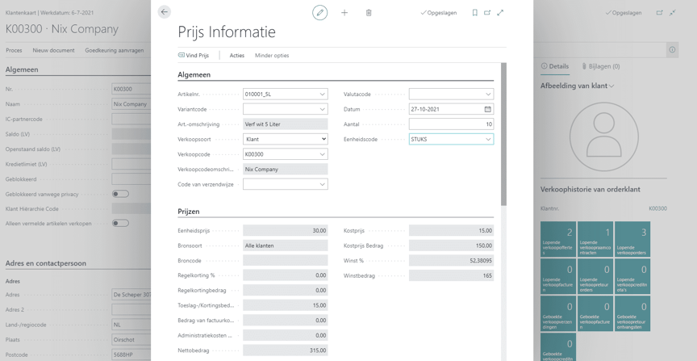Click Nettobedrag value 315,00
The height and width of the screenshot is (361, 697).
286,351
